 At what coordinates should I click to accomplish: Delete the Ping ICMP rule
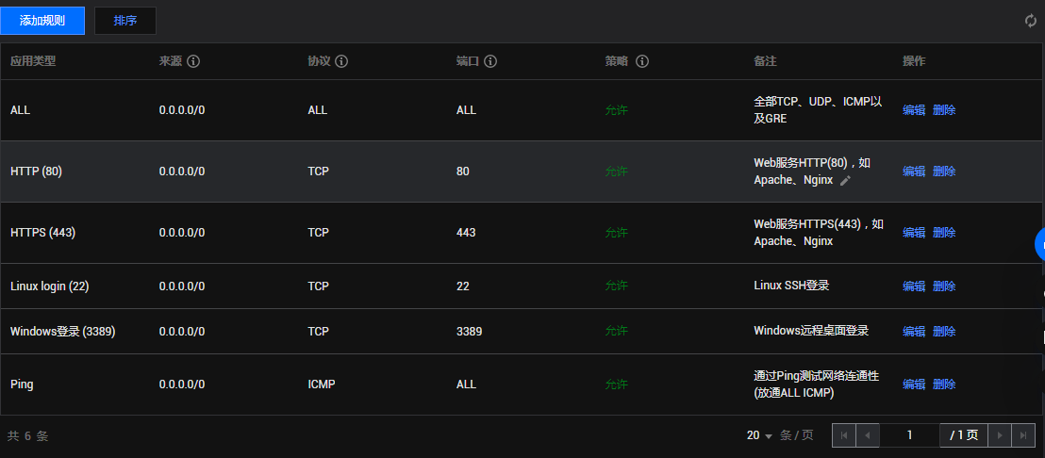point(944,384)
